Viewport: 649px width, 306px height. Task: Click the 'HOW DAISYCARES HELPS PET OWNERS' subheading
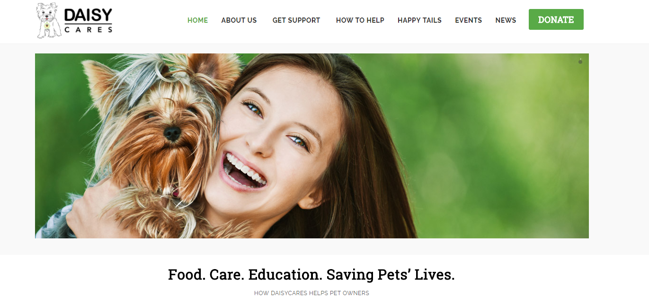pos(311,293)
